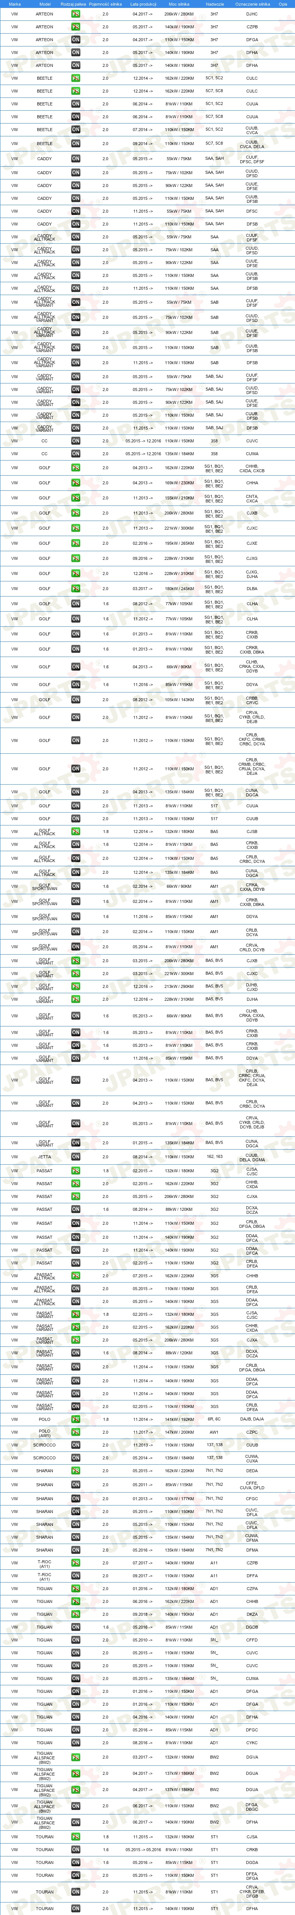Click the 'Rodzaj paliwa' column header
Image resolution: width=295 pixels, height=1915 pixels.
click(x=73, y=4)
